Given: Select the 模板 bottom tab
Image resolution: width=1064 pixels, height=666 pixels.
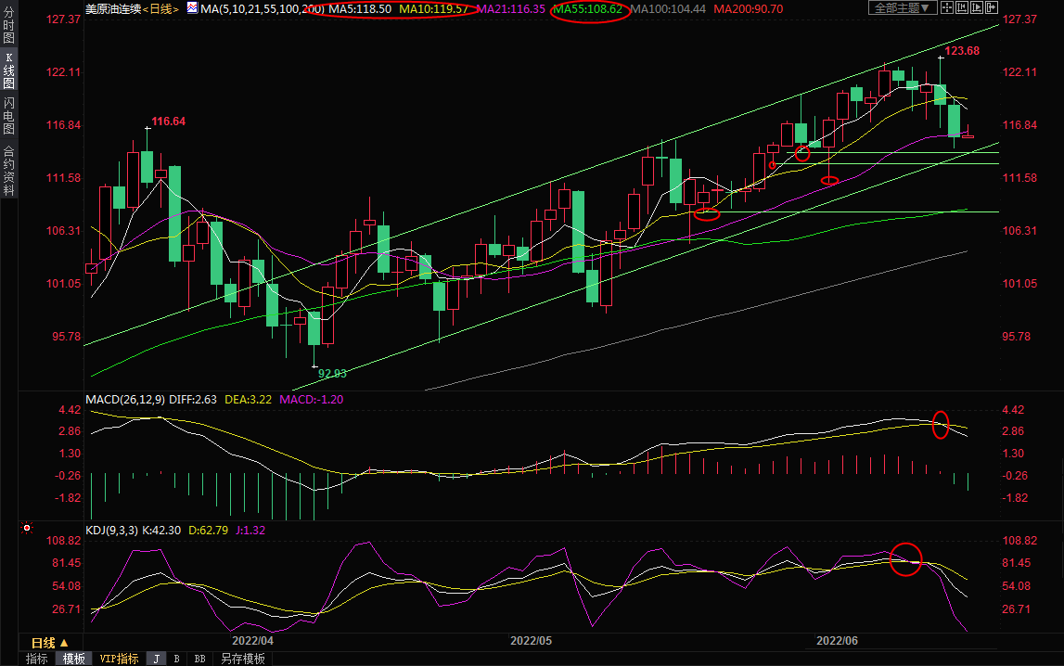Looking at the screenshot, I should (x=73, y=659).
